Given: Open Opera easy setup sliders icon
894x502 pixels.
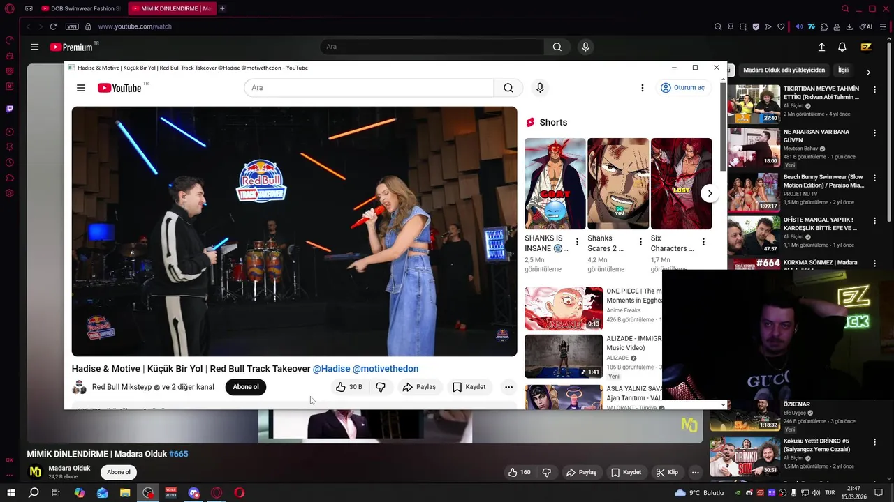Looking at the screenshot, I should pyautogui.click(x=883, y=26).
